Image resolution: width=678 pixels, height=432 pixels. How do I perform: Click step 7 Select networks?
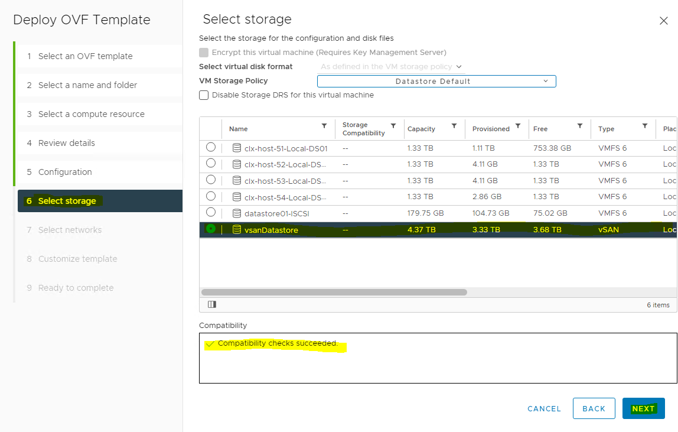click(x=100, y=230)
